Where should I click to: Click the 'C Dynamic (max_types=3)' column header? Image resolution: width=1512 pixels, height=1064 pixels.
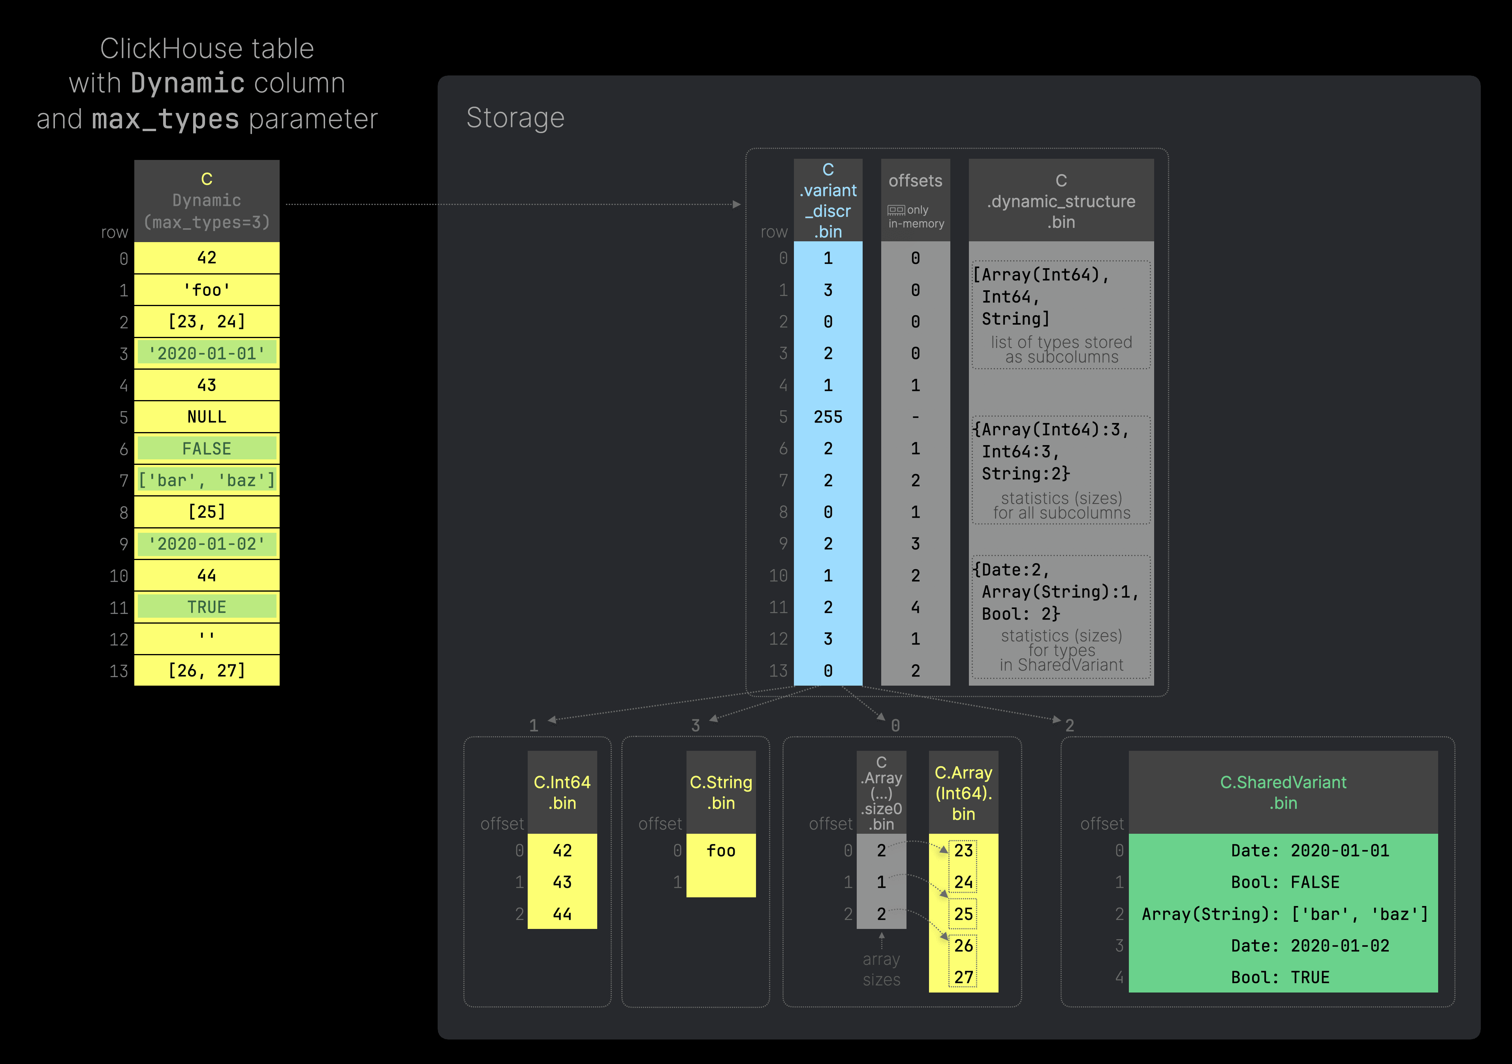[207, 201]
